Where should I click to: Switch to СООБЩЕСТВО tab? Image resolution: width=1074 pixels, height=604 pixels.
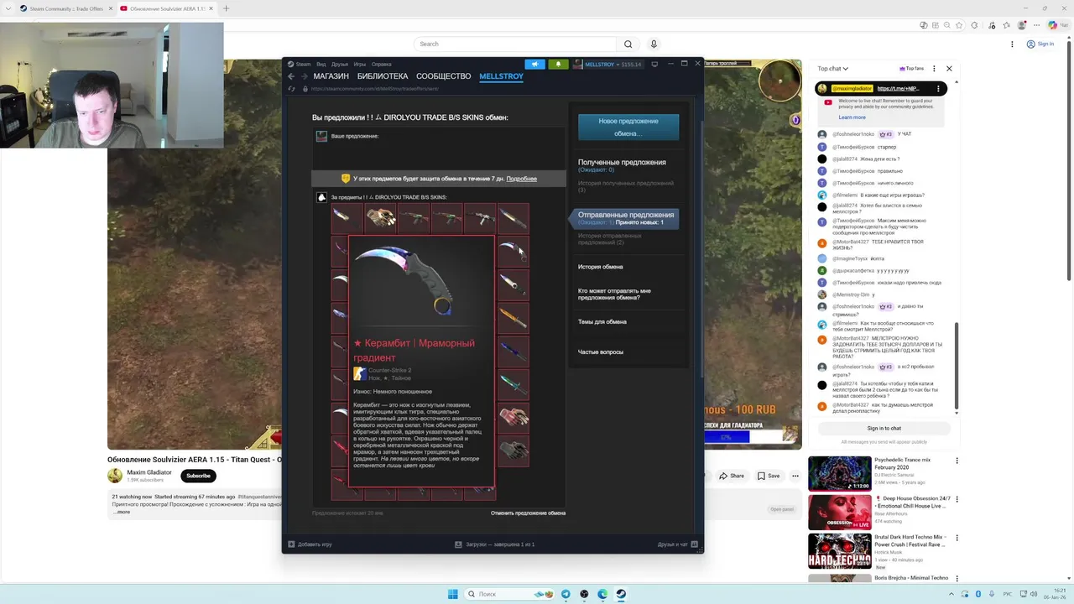443,76
